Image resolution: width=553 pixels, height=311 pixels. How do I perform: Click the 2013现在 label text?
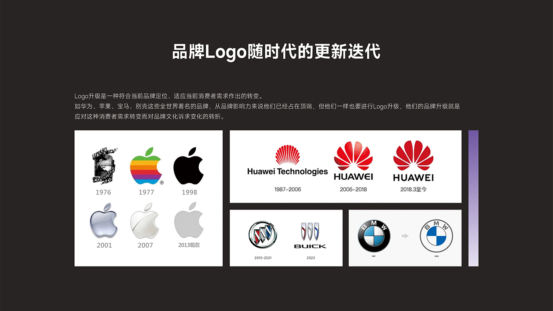[189, 245]
